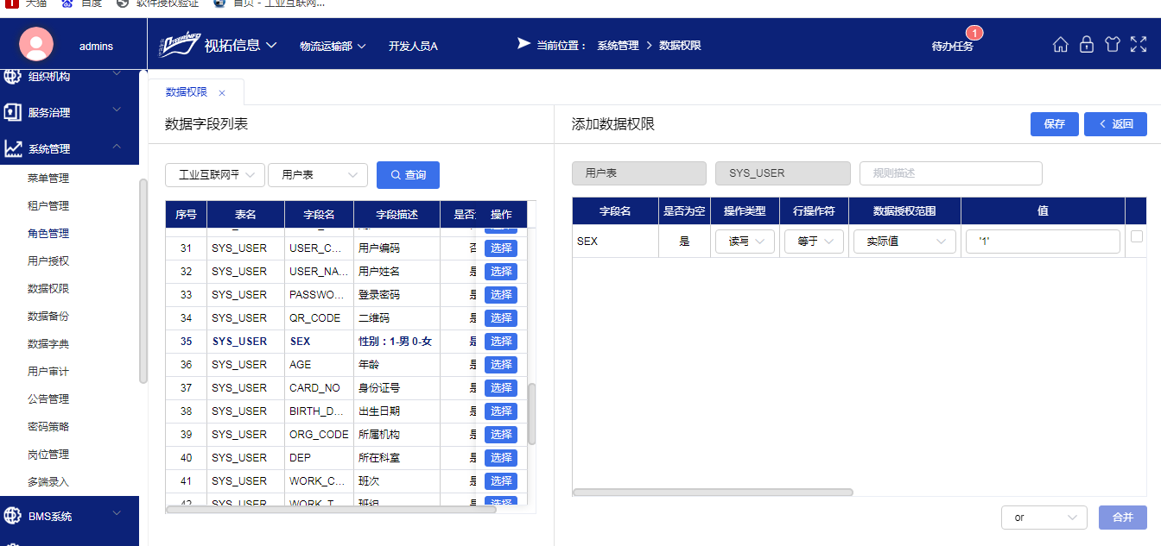Click the field list vertical scrollbar

[532, 414]
